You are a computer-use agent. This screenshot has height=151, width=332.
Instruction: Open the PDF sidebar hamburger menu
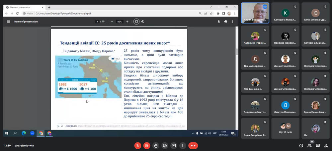pos(8,22)
